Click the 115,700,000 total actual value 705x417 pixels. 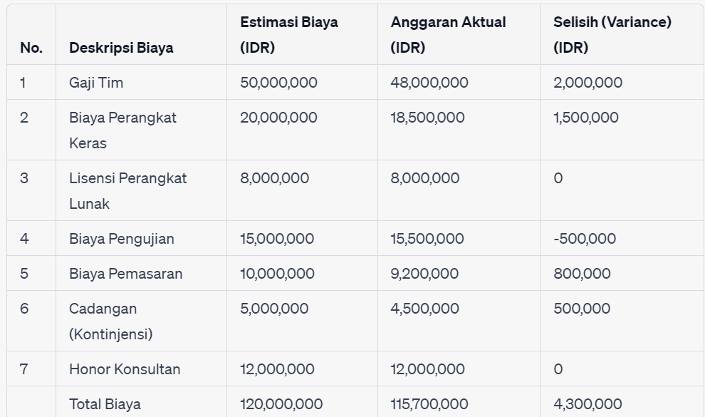429,404
